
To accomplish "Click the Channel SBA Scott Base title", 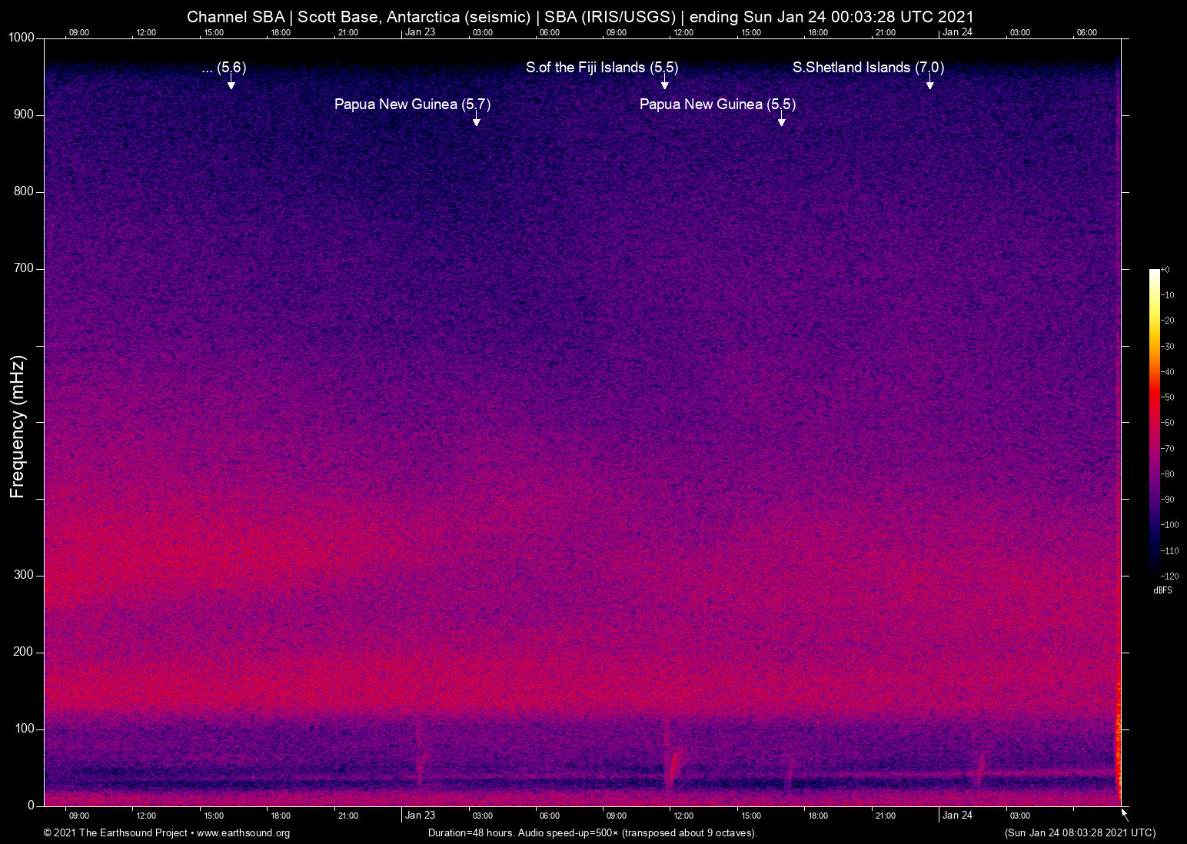I will pos(580,17).
